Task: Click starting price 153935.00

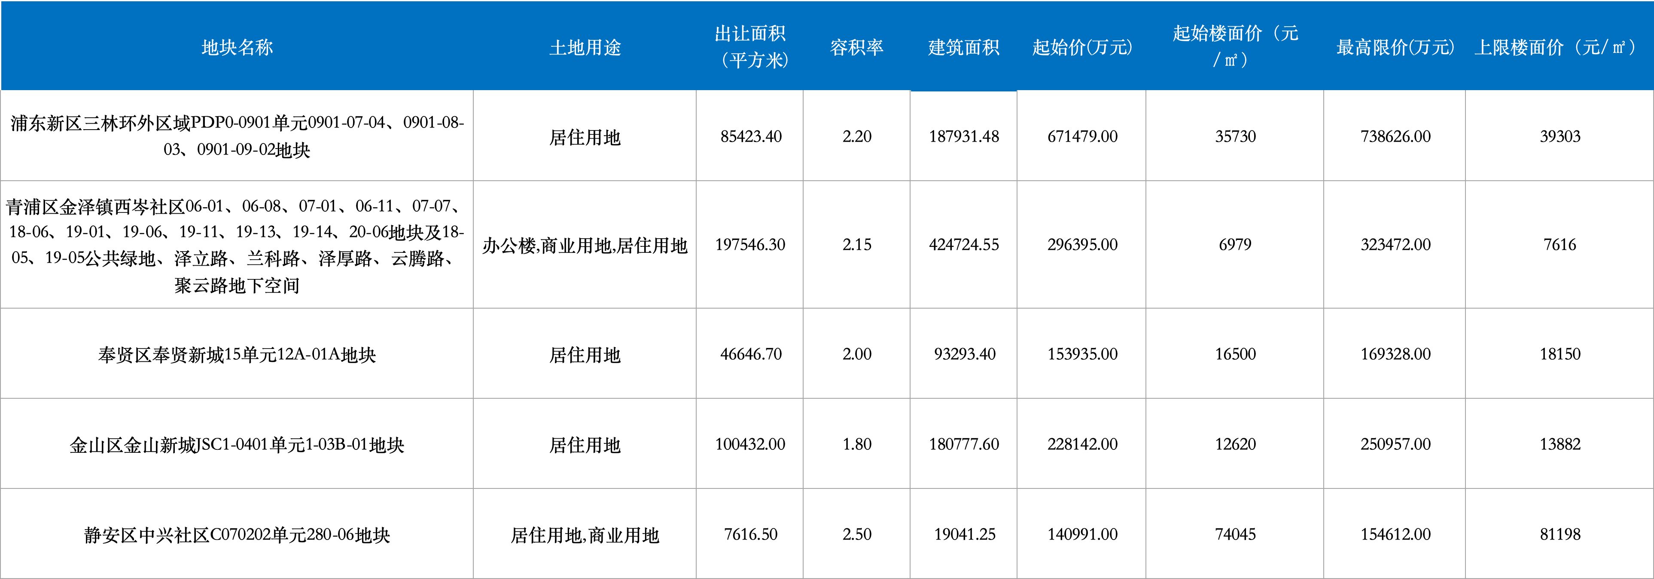Action: [x=1082, y=354]
